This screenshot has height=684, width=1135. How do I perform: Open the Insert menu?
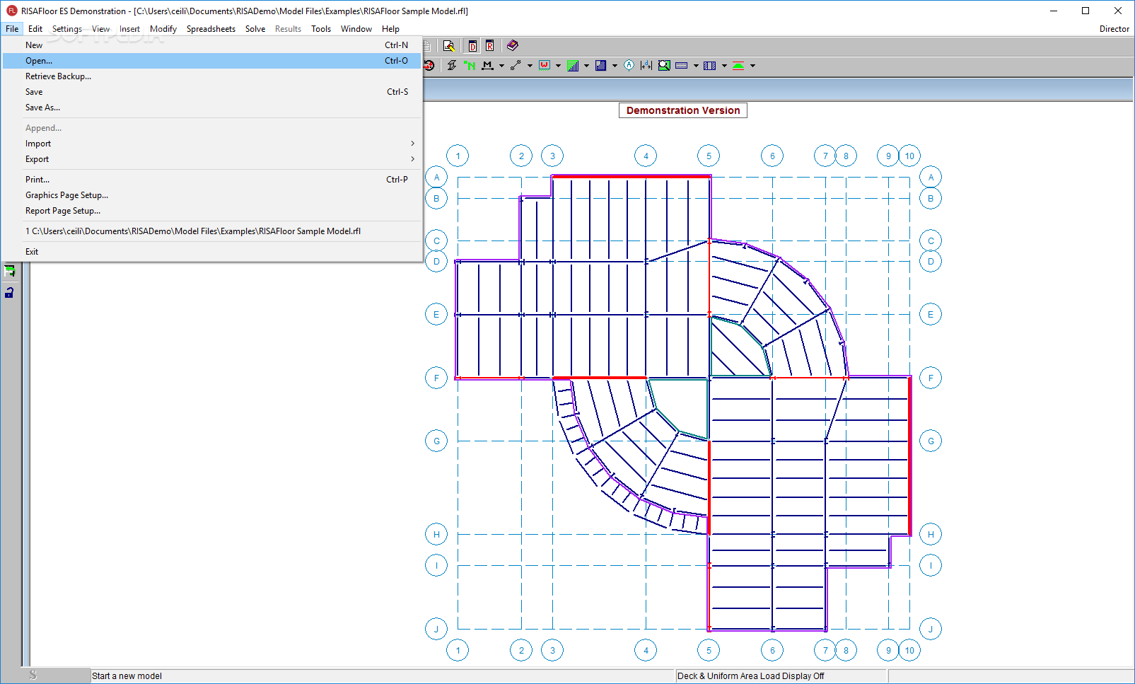pyautogui.click(x=129, y=29)
